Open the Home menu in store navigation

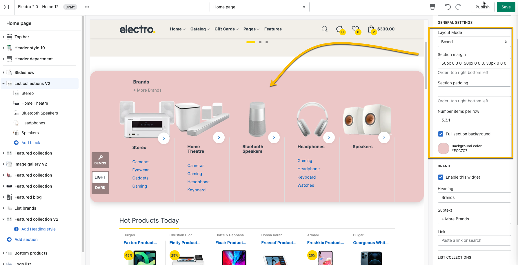[177, 29]
